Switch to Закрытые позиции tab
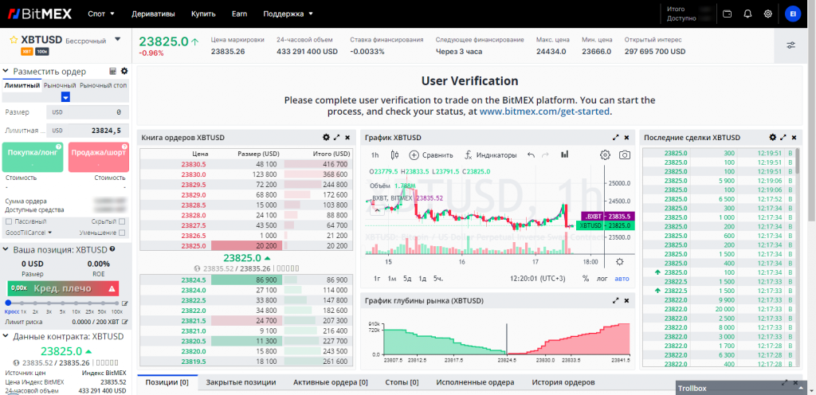The image size is (816, 395). click(x=241, y=383)
